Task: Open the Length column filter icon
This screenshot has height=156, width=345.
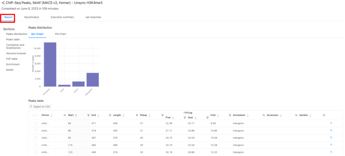Action: click(137, 115)
